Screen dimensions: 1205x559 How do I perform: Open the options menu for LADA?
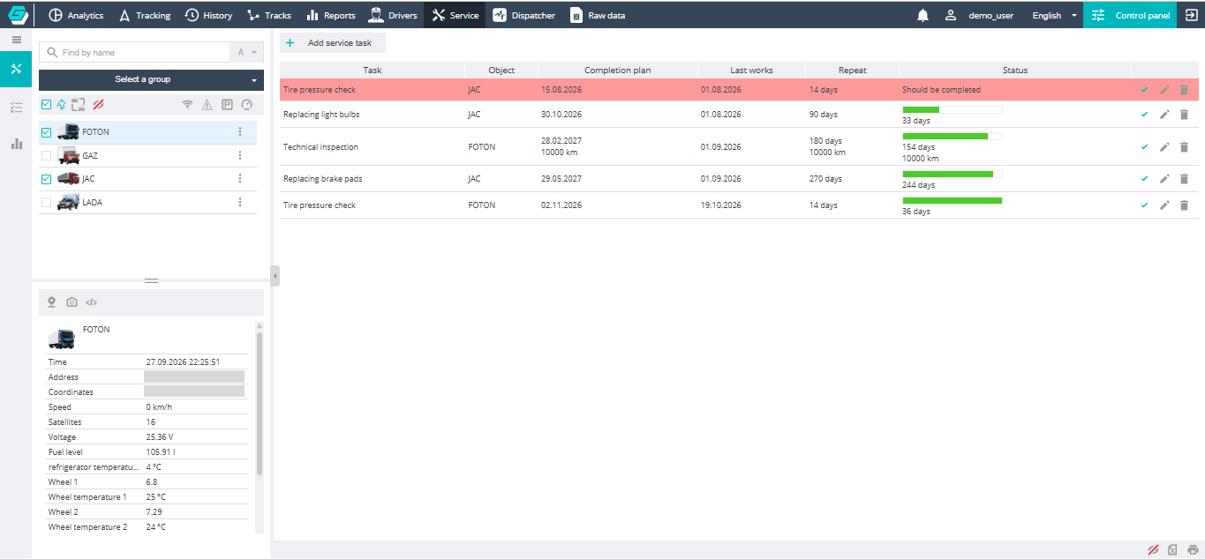[x=240, y=203]
